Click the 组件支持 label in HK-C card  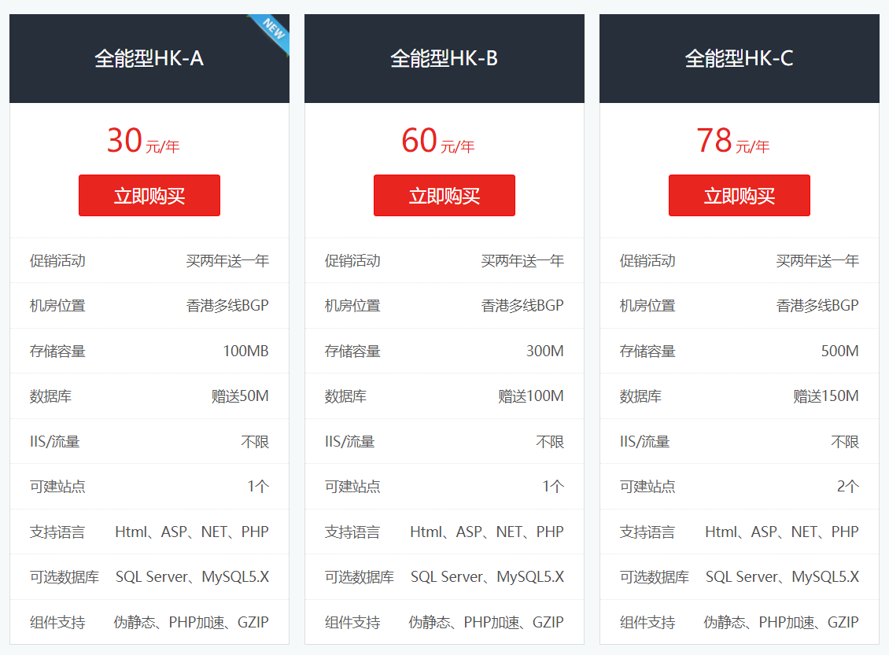[x=647, y=623]
